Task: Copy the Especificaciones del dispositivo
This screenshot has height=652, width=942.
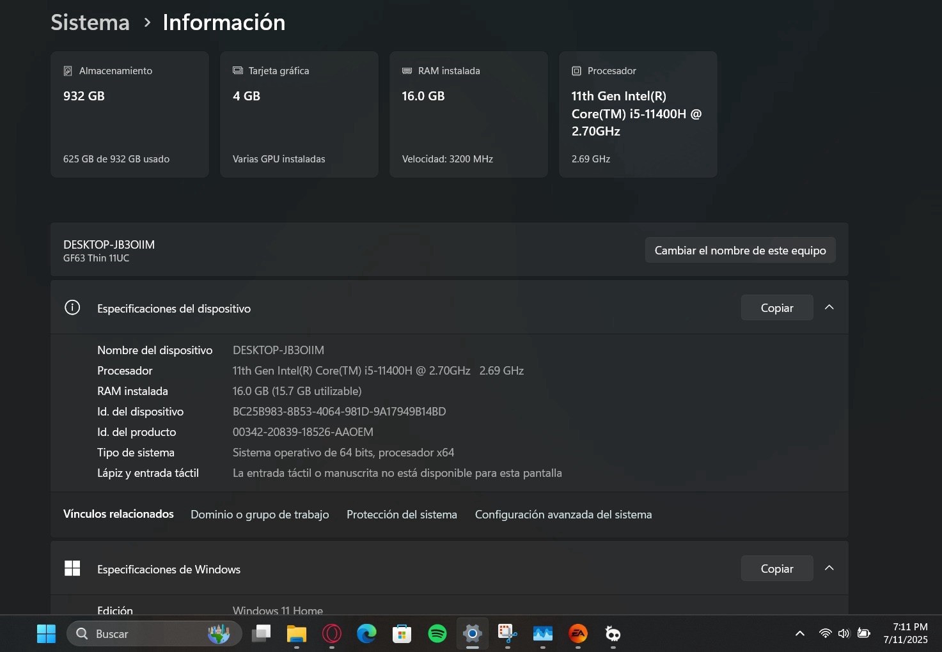Action: coord(777,308)
